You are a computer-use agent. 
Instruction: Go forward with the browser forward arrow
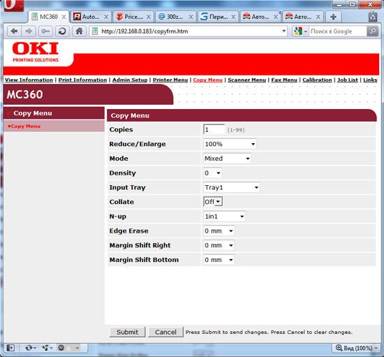pyautogui.click(x=29, y=31)
